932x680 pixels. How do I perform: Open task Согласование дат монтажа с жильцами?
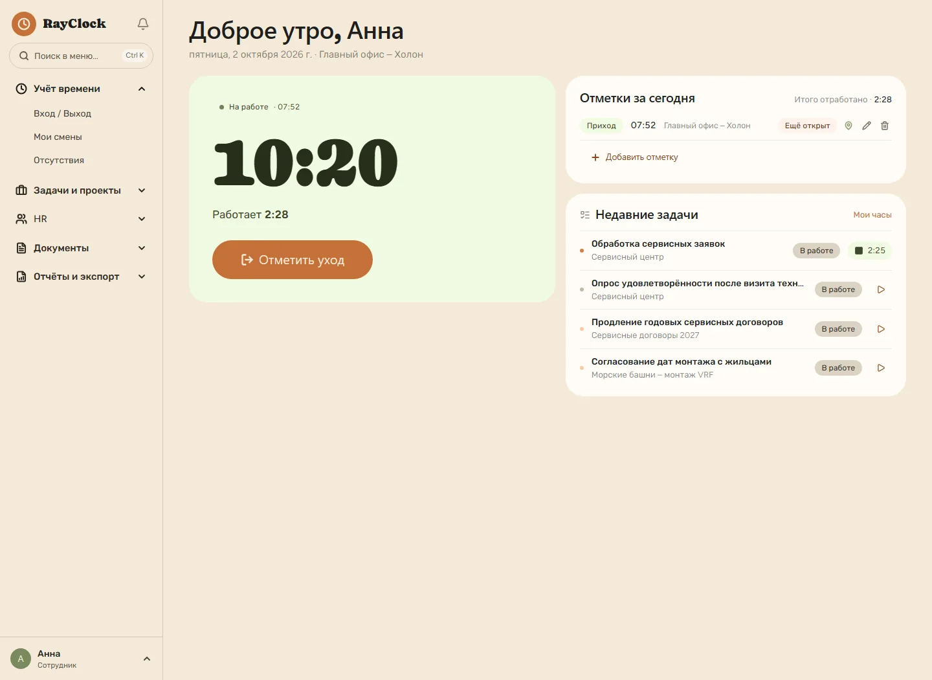click(682, 362)
